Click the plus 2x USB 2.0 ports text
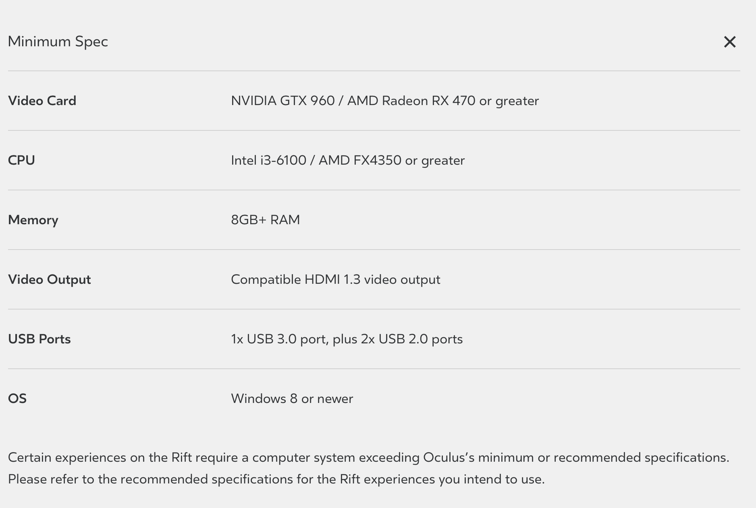 (398, 339)
